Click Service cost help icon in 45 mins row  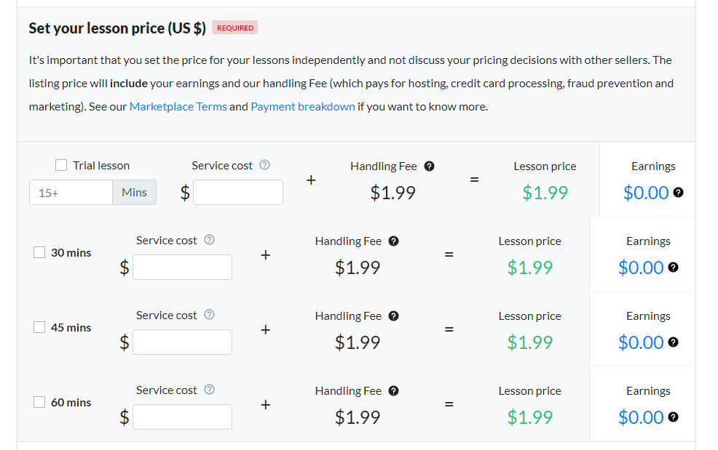pos(209,315)
